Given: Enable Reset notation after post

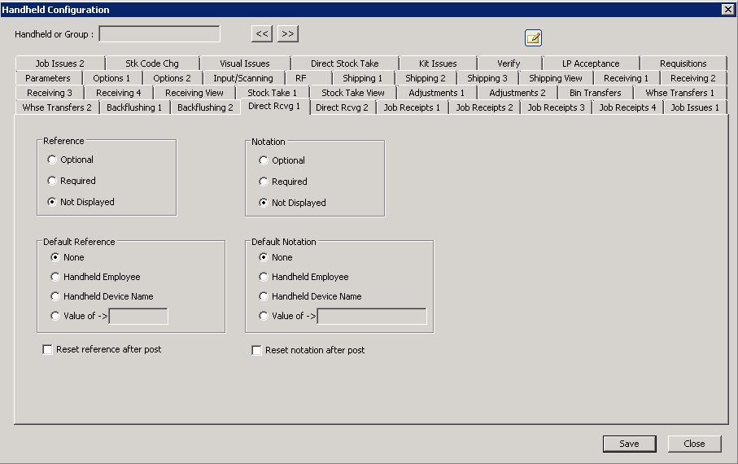Looking at the screenshot, I should (x=257, y=350).
